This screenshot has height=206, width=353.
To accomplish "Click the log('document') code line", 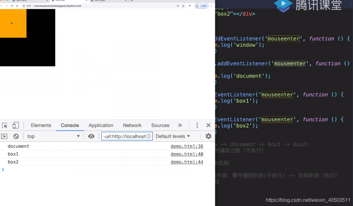I will pyautogui.click(x=243, y=76).
